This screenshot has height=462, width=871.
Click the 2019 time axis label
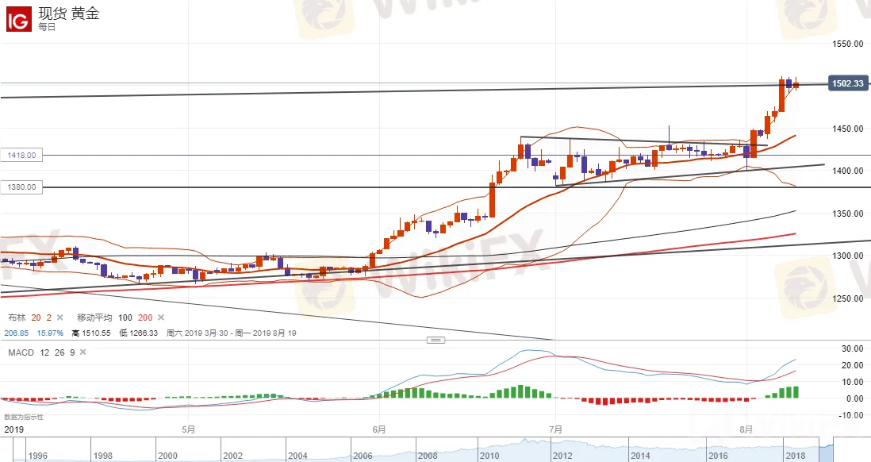click(14, 429)
